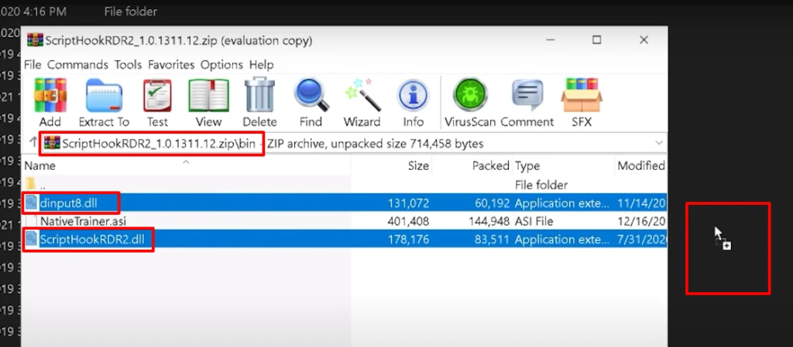This screenshot has width=793, height=347.
Task: Go up one level arrow icon
Action: pyautogui.click(x=33, y=143)
